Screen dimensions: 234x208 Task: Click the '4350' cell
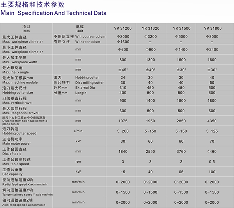pos(212,121)
